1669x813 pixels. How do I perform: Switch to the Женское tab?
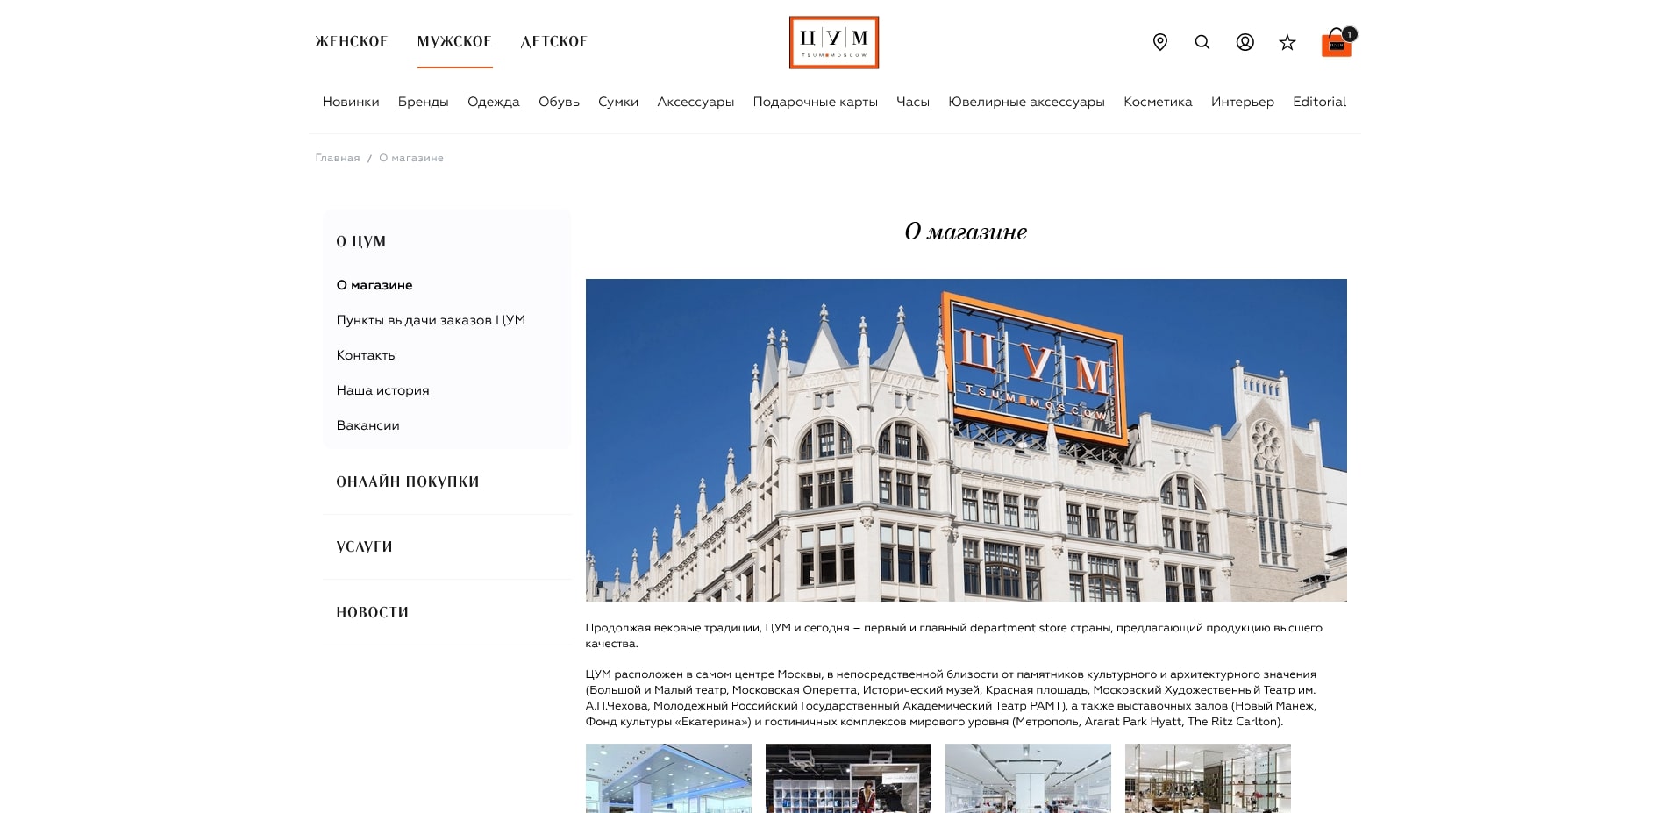pos(351,41)
